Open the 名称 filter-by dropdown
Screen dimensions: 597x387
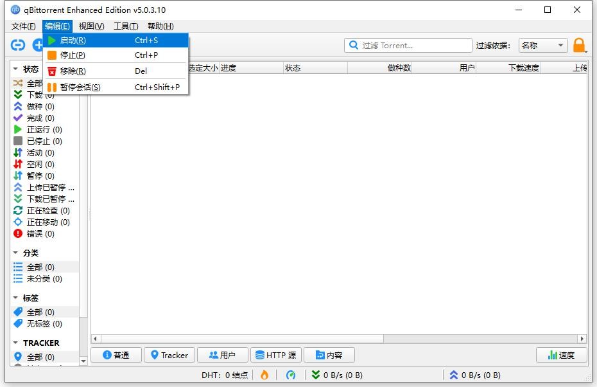coord(542,45)
